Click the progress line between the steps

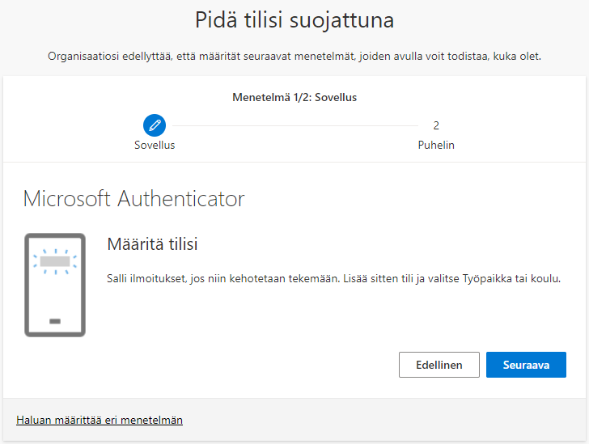point(295,125)
